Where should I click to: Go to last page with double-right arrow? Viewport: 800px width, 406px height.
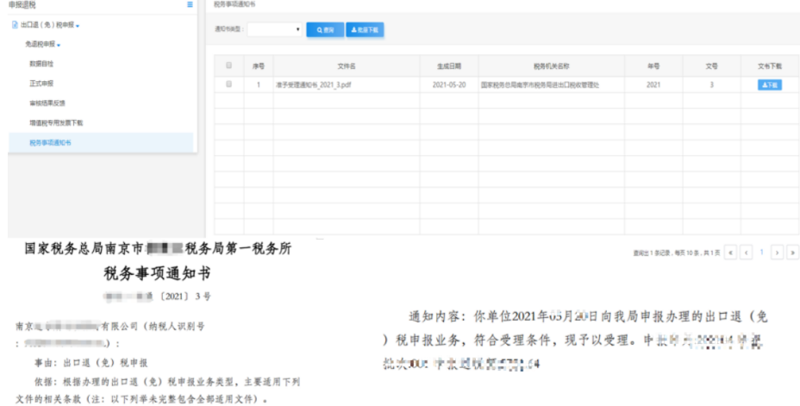pos(792,252)
